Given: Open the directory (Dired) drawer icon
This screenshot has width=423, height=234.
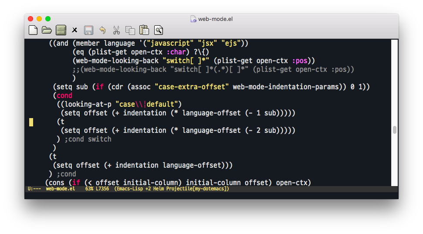Looking at the screenshot, I should pyautogui.click(x=61, y=30).
